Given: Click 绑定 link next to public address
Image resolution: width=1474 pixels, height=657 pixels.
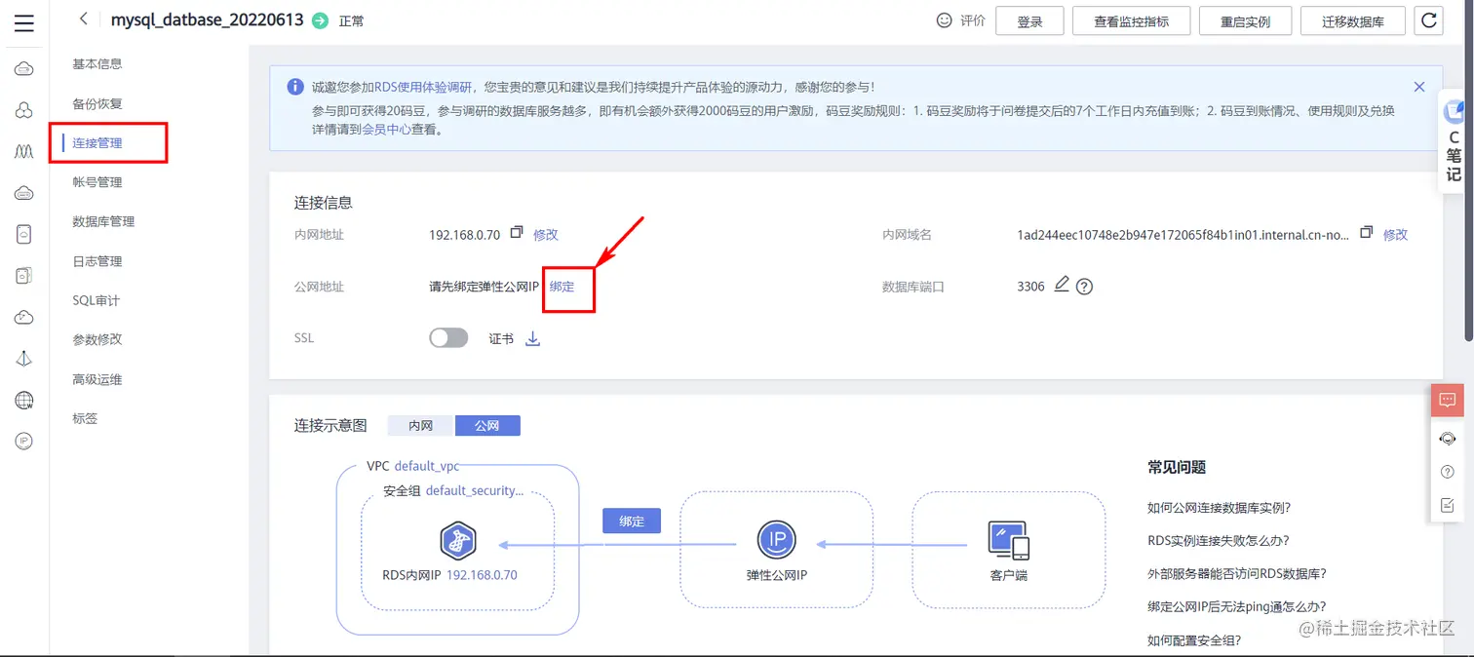Looking at the screenshot, I should tap(562, 287).
